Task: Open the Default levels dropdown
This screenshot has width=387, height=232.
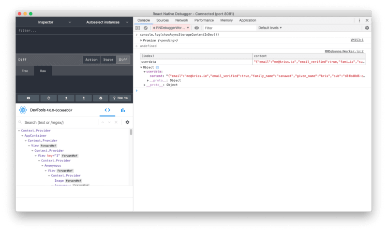Action: pyautogui.click(x=270, y=28)
